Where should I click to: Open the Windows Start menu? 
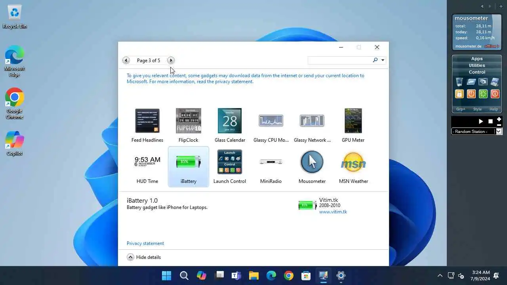click(167, 275)
